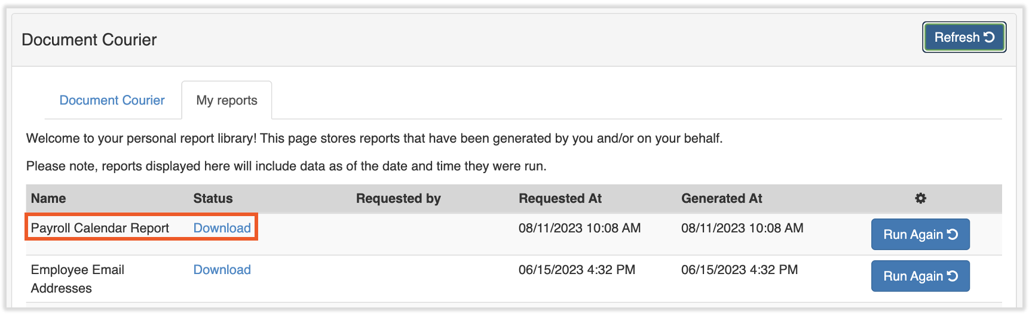
Task: Run the Payroll Calendar Report again
Action: 920,235
